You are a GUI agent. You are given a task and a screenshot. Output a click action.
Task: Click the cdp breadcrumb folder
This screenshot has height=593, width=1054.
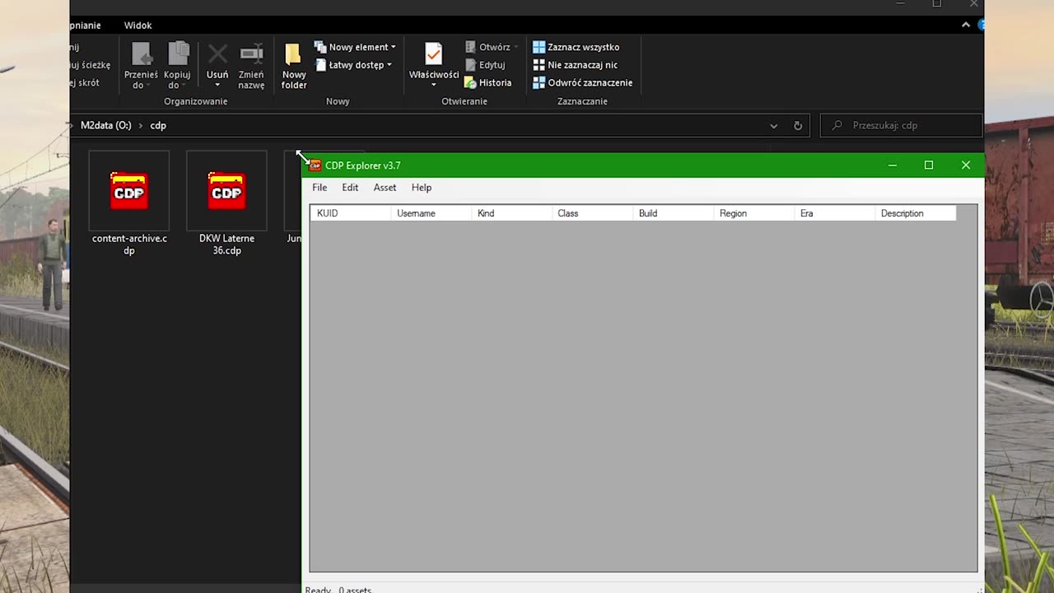(x=158, y=126)
